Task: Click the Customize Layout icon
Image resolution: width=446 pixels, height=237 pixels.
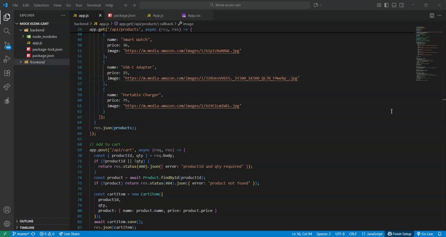Action: click(x=379, y=5)
